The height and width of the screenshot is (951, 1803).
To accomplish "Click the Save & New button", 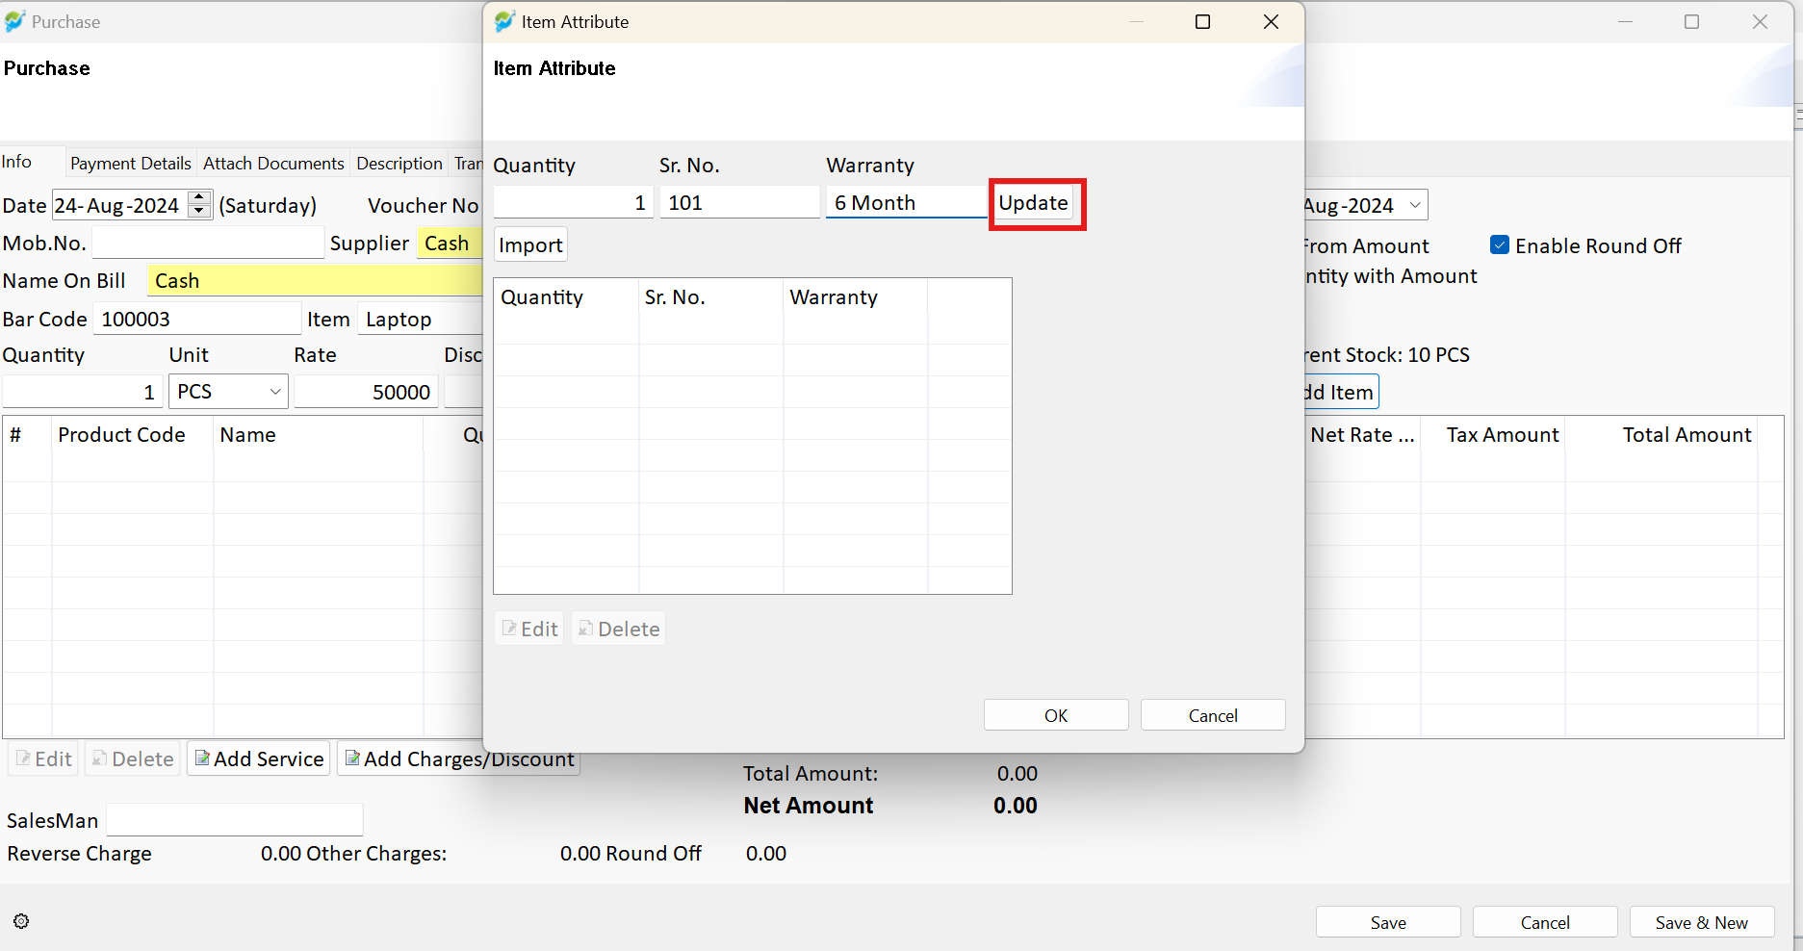I will (x=1702, y=922).
